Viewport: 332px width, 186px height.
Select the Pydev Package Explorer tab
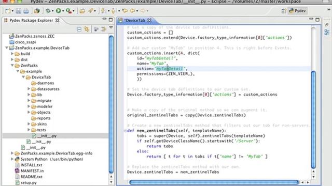point(31,21)
